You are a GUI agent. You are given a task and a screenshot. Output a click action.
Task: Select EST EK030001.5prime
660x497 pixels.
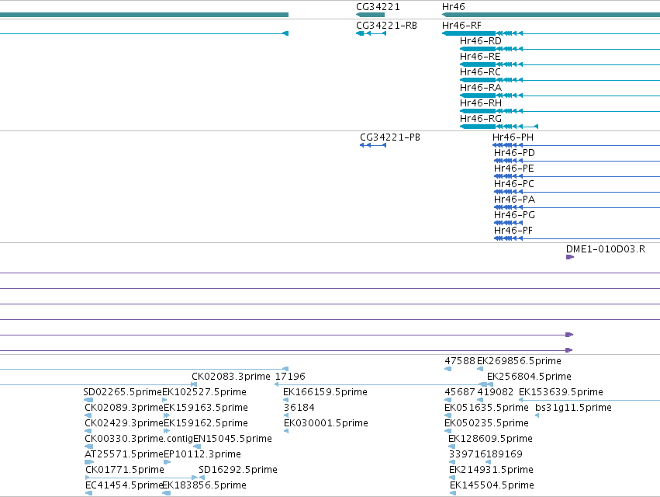click(x=326, y=423)
